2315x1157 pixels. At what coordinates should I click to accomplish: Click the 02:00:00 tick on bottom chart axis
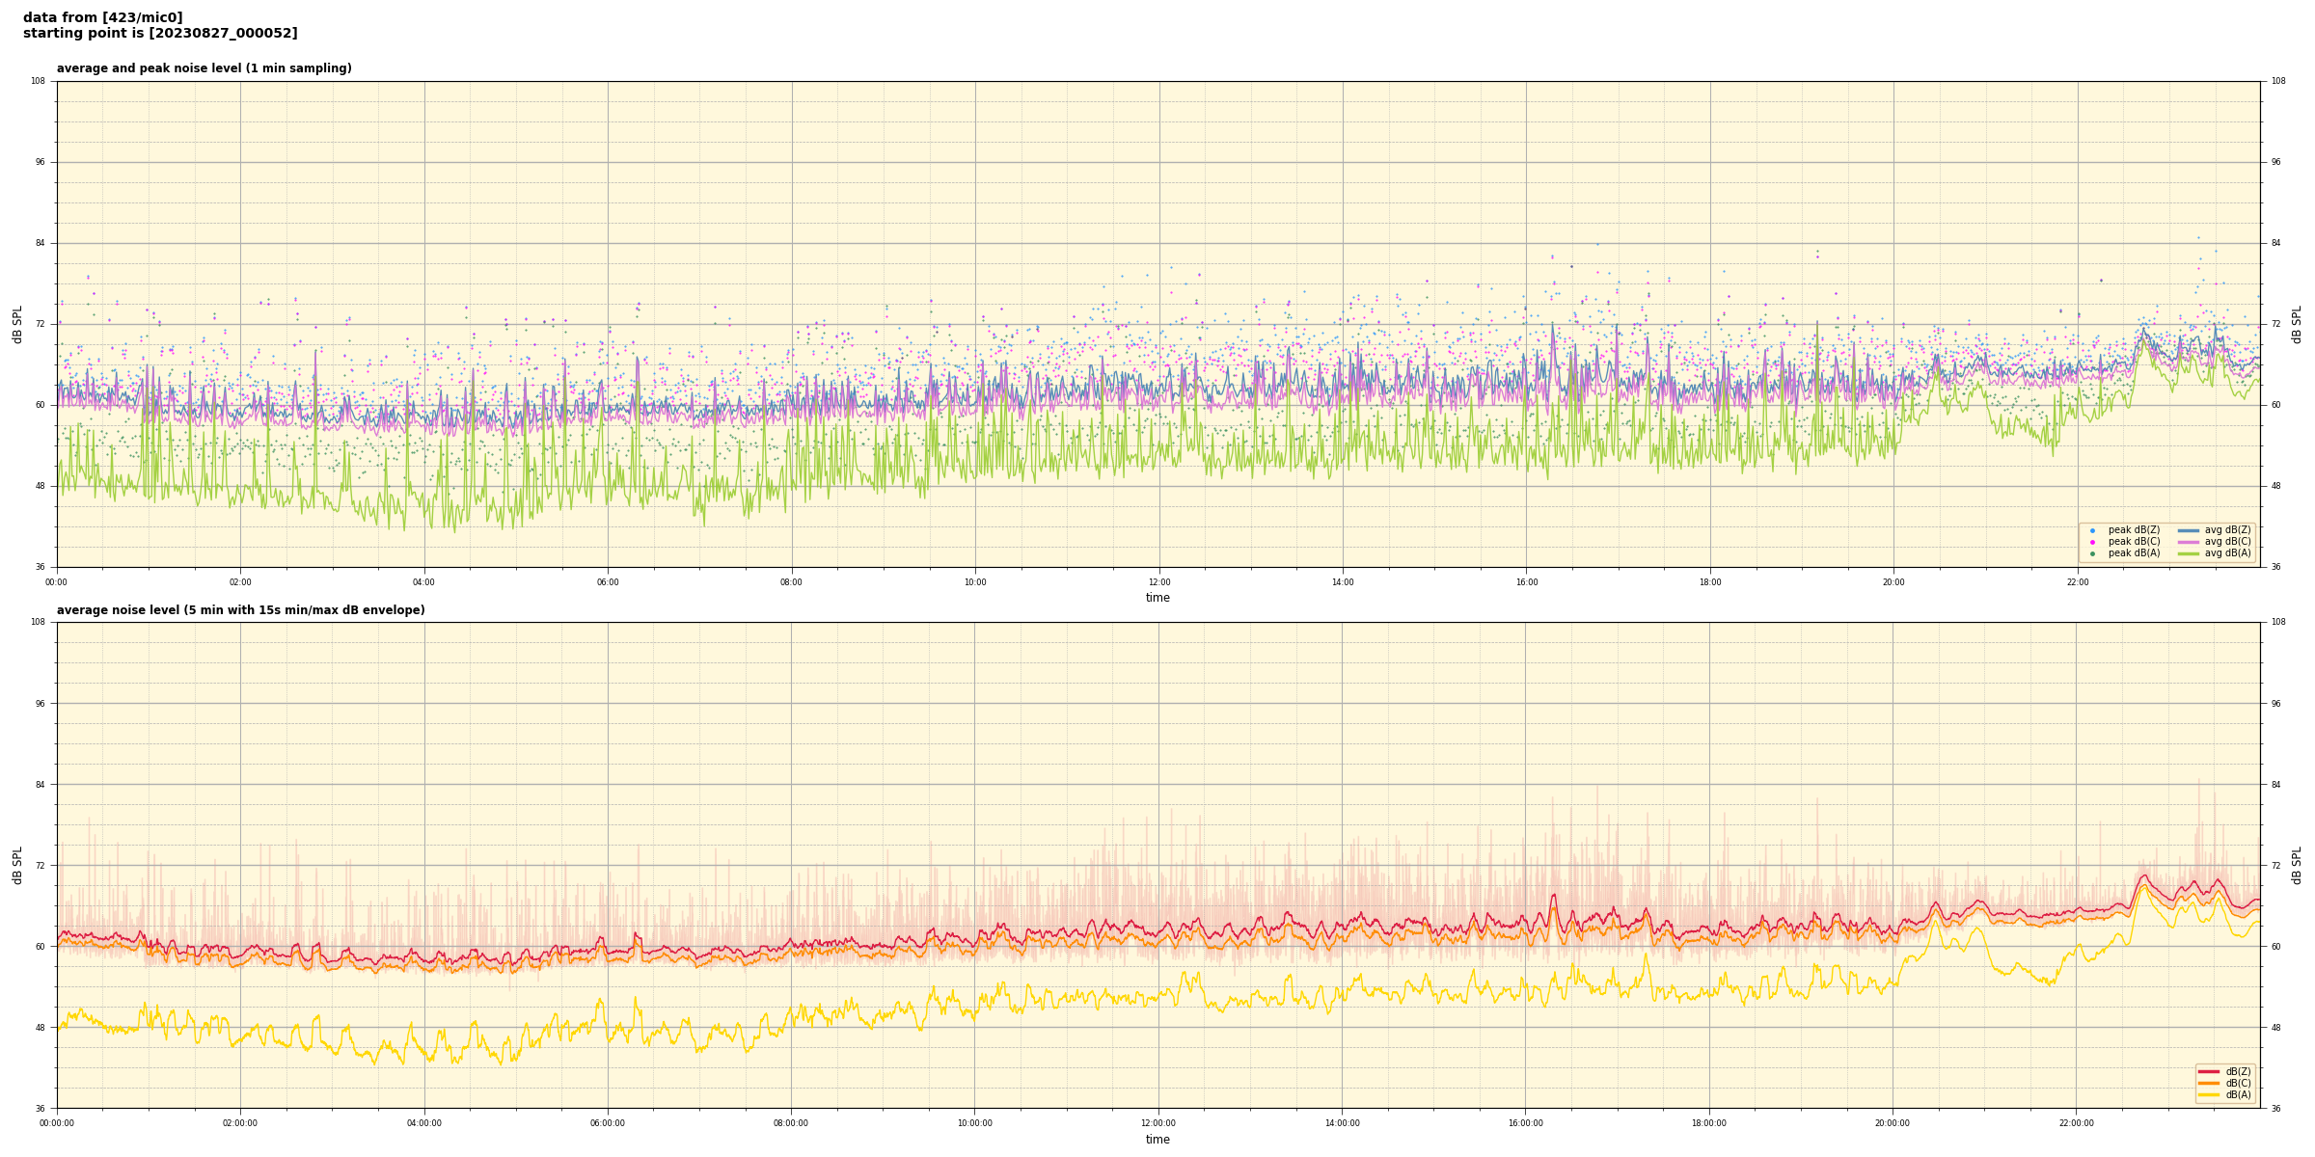pos(240,1123)
